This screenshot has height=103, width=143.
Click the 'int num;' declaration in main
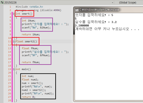point(28,76)
